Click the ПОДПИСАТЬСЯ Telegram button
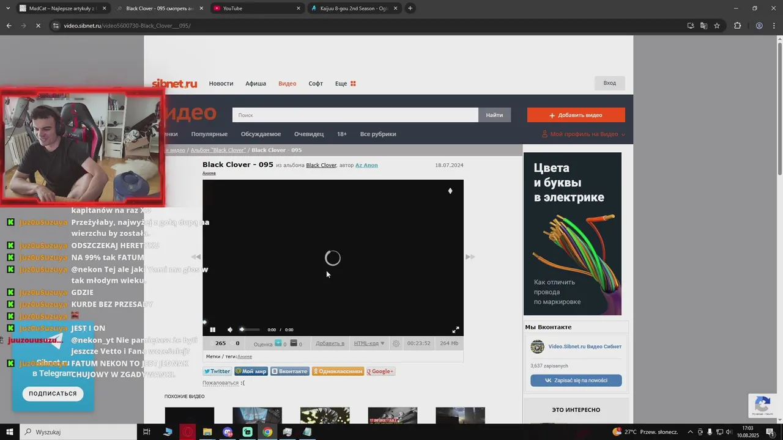The height and width of the screenshot is (440, 783). pos(53,394)
